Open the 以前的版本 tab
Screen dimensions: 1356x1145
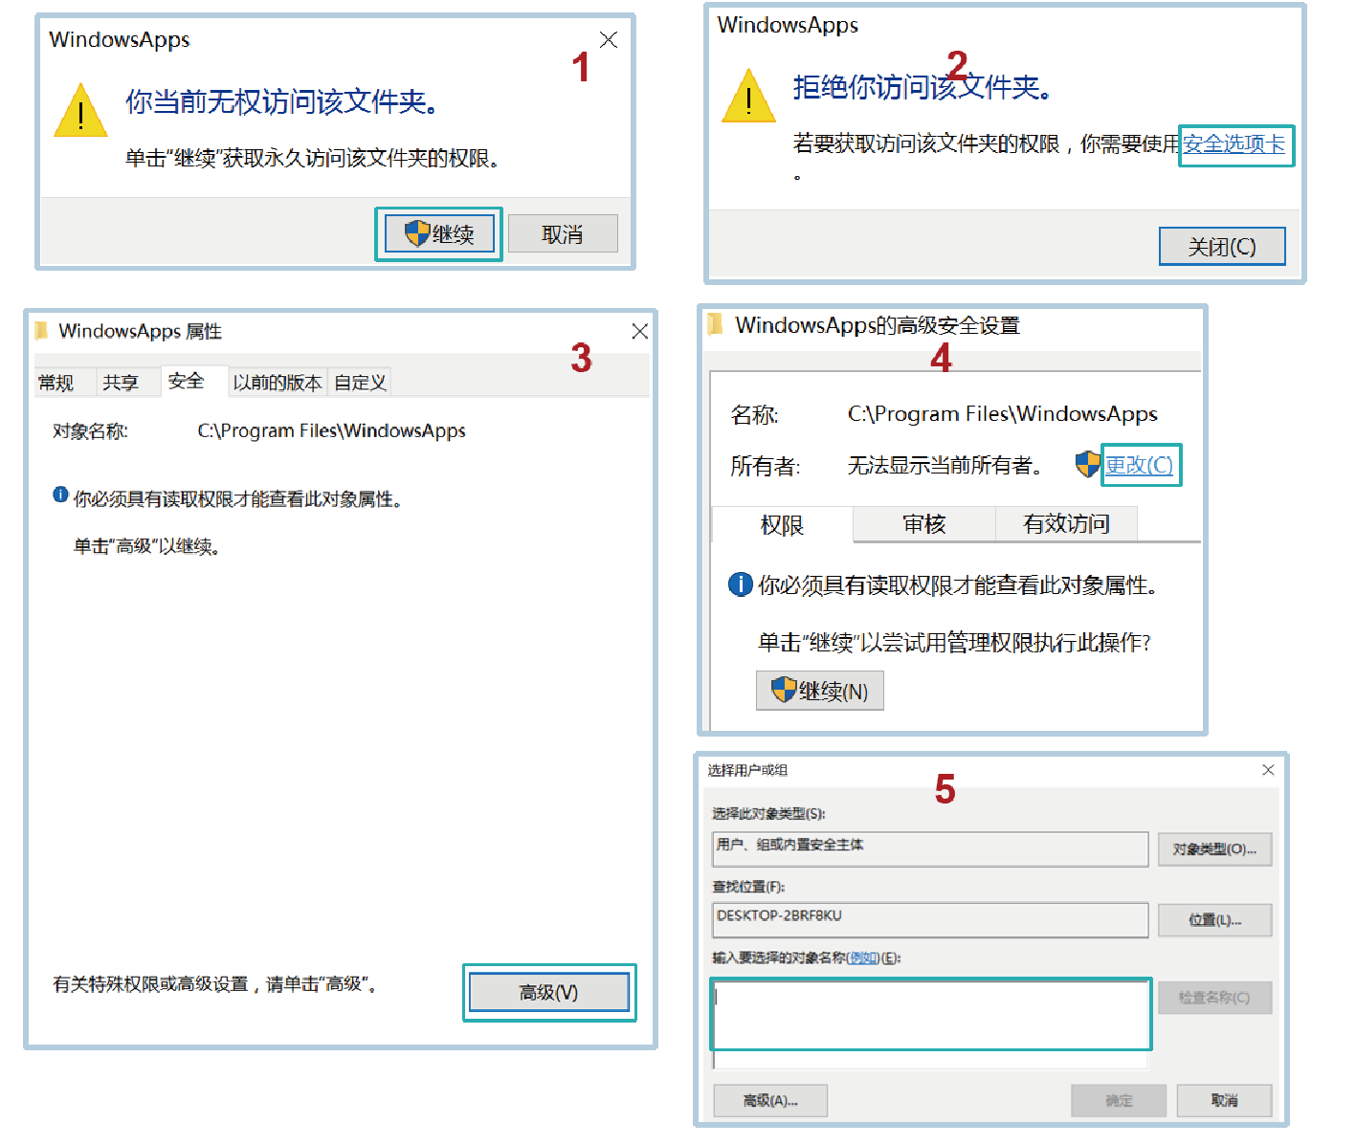click(x=277, y=383)
